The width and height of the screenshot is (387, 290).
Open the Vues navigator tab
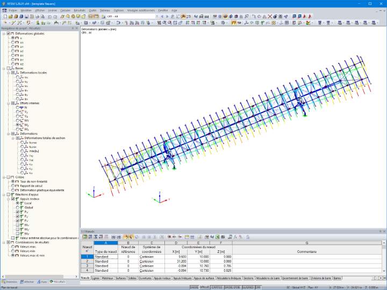[x=42, y=282]
